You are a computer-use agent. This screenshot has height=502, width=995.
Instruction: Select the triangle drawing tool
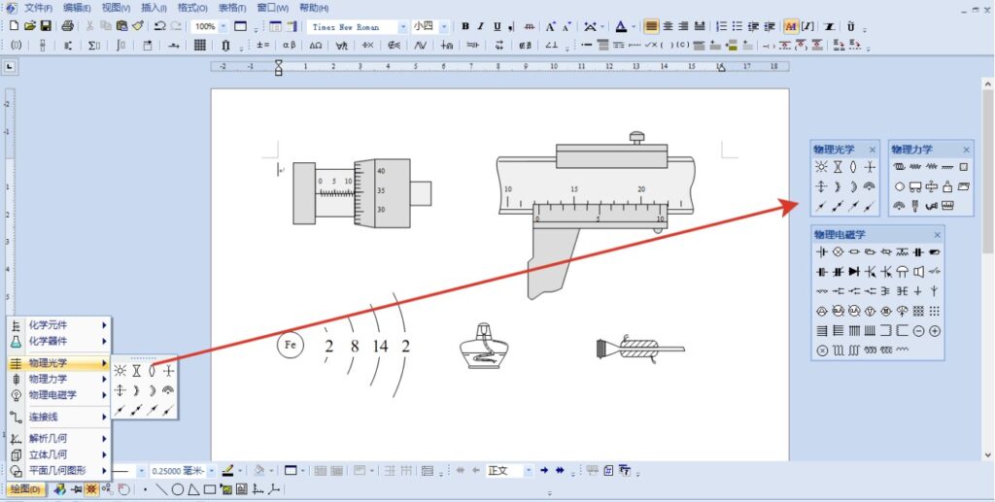[x=193, y=489]
